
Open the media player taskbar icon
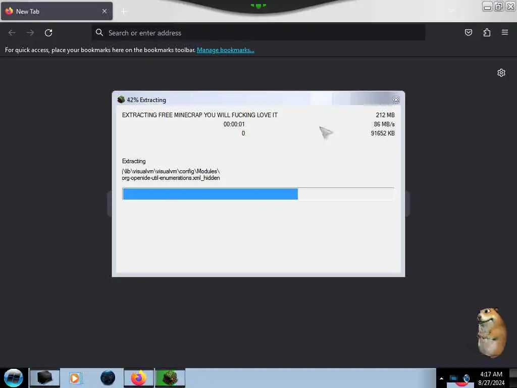click(75, 378)
